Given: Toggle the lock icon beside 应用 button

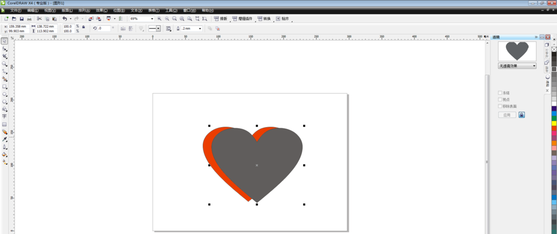Looking at the screenshot, I should pos(521,115).
